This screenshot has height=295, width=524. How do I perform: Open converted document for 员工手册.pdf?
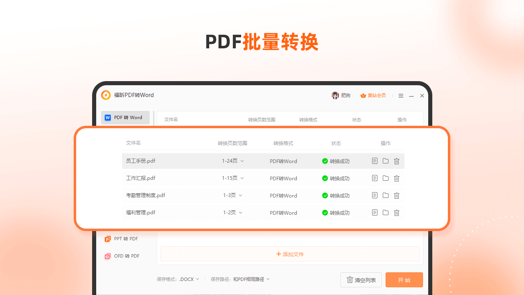(x=375, y=161)
